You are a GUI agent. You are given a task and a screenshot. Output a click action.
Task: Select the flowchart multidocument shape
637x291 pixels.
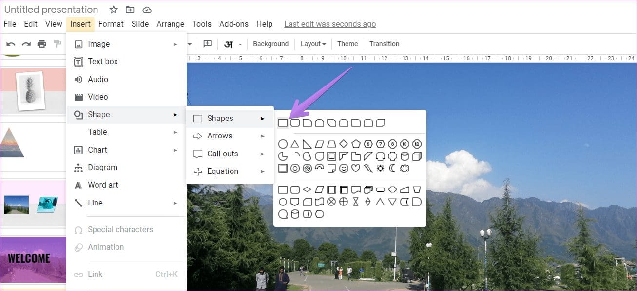pos(368,189)
